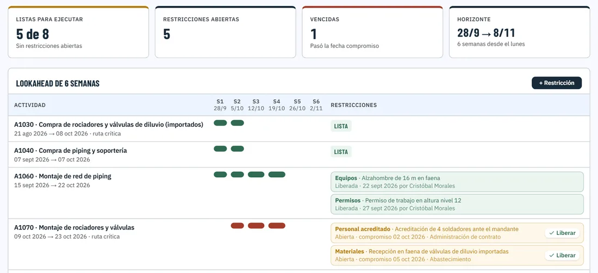
Task: Click the S5 26/10 column header
Action: (297, 105)
